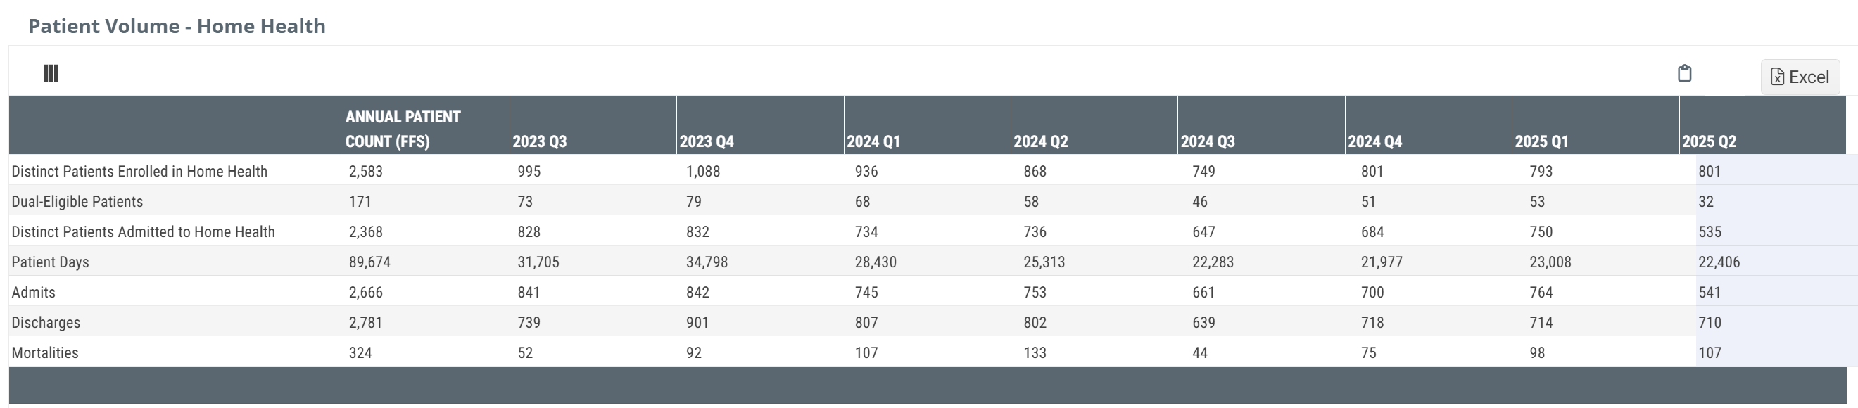The width and height of the screenshot is (1858, 408).
Task: Select the Mortalities row label
Action: point(45,353)
